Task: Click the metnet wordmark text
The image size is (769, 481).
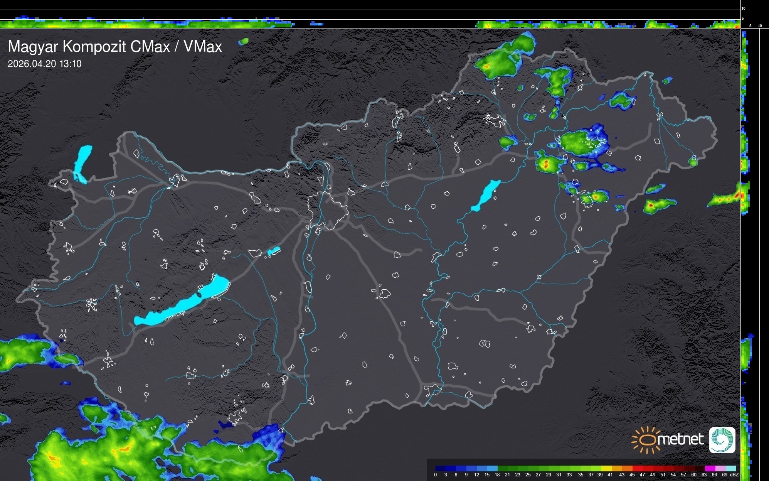Action: (x=680, y=439)
